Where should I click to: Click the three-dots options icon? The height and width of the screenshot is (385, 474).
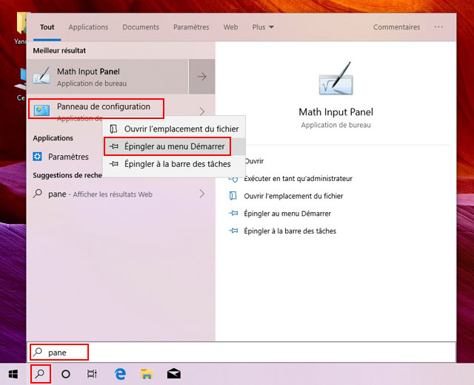click(438, 27)
